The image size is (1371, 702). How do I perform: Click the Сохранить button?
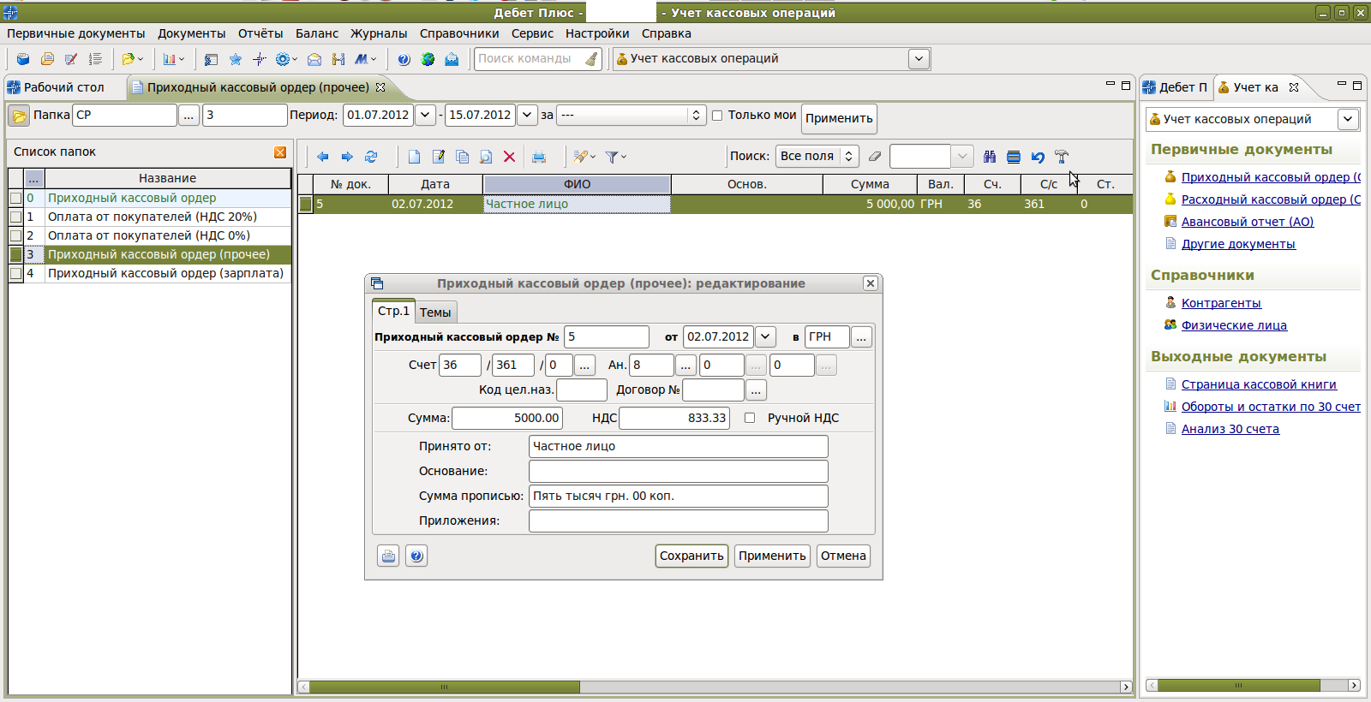point(691,556)
